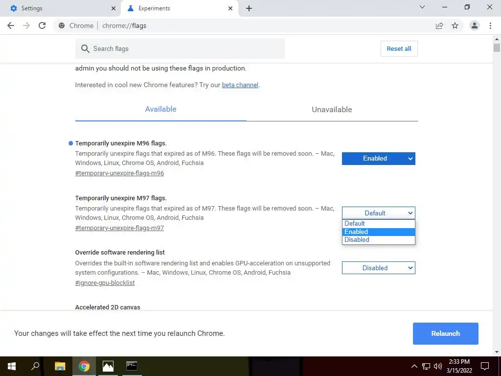Image resolution: width=501 pixels, height=376 pixels.
Task: Open the Photos app from the taskbar
Action: click(x=108, y=366)
